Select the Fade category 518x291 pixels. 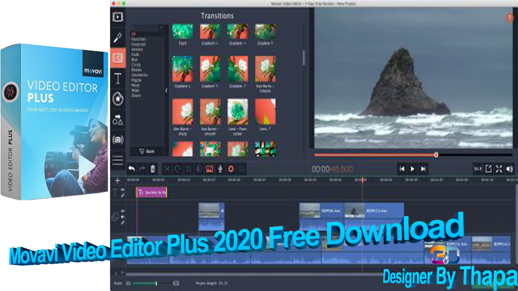point(135,55)
